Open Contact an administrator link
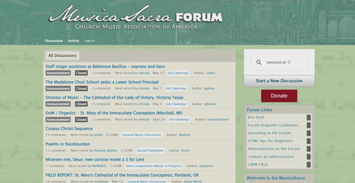355x183 pixels. point(271,156)
